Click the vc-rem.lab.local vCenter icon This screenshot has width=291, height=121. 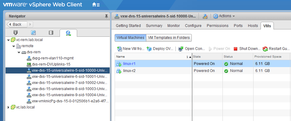(x=13, y=40)
